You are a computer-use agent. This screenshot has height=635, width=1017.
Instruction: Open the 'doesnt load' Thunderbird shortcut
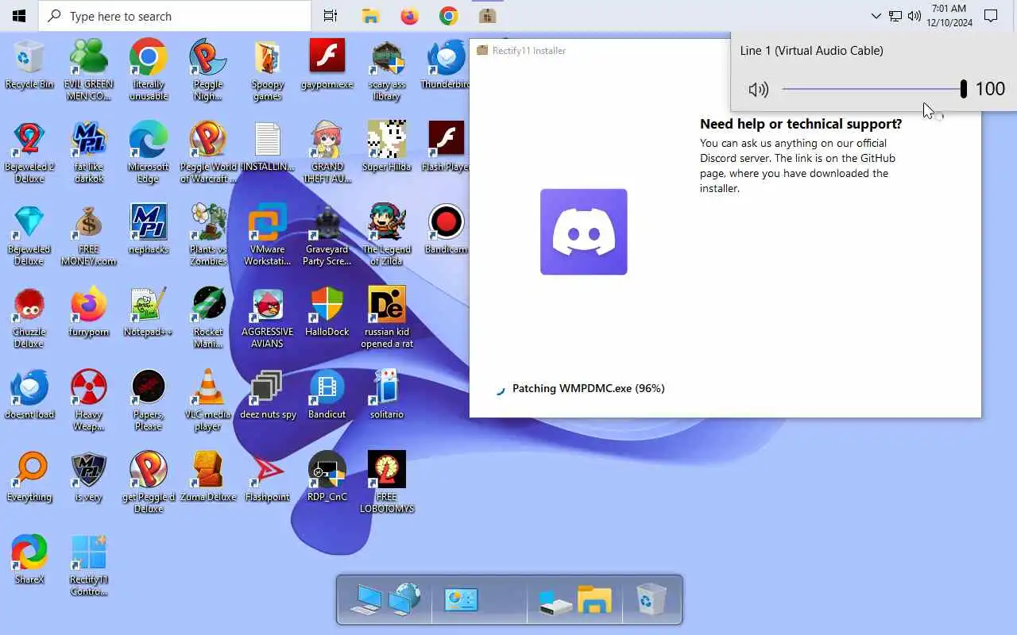[29, 394]
